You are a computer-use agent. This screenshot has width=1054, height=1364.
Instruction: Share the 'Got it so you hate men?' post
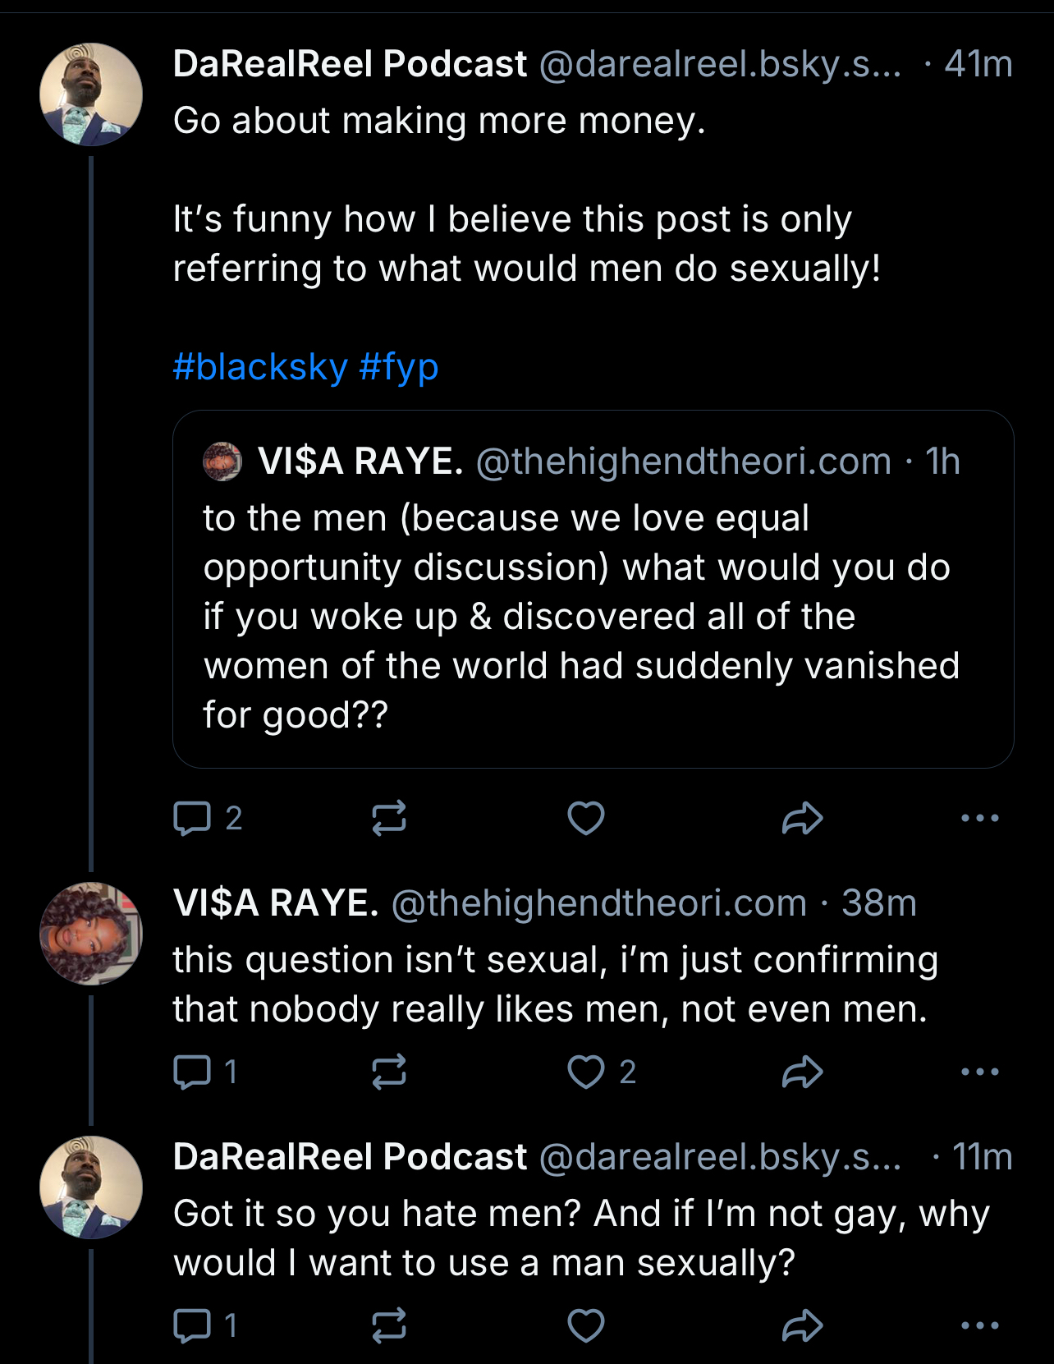coord(802,1325)
